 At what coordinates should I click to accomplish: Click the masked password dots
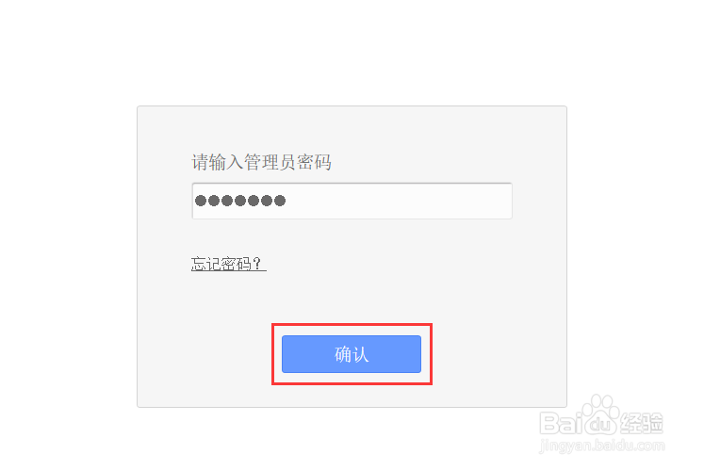pyautogui.click(x=240, y=201)
